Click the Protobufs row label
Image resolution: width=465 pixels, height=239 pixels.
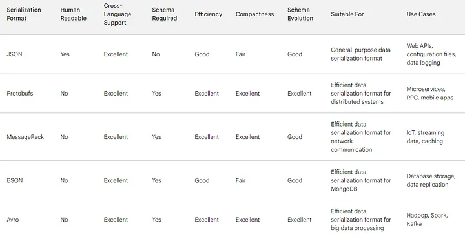20,94
